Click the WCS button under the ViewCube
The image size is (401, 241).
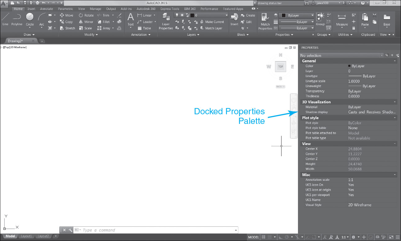pyautogui.click(x=281, y=87)
